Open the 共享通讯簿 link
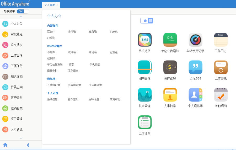This screenshot has height=150, width=236. [74, 85]
